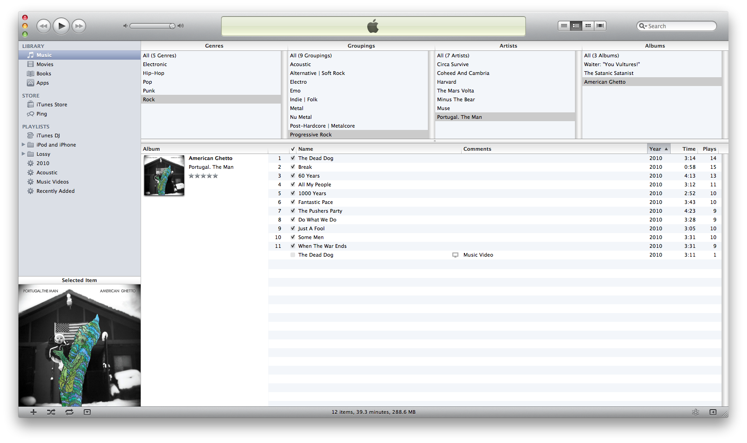Click the Next track button
This screenshot has height=443, width=747.
(79, 26)
